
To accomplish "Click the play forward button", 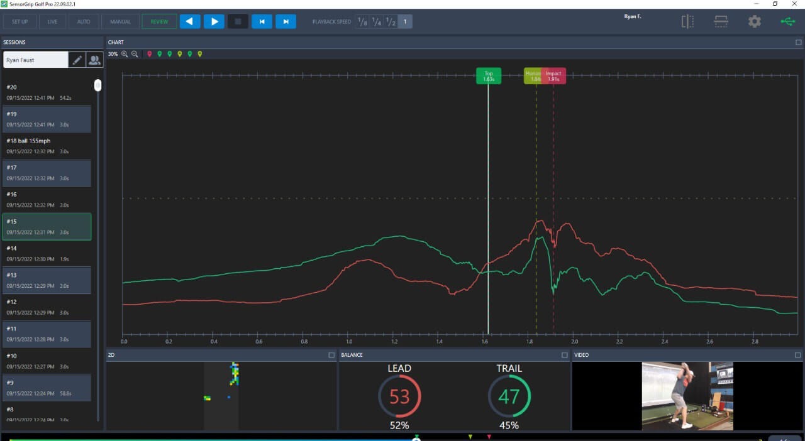I will (214, 22).
